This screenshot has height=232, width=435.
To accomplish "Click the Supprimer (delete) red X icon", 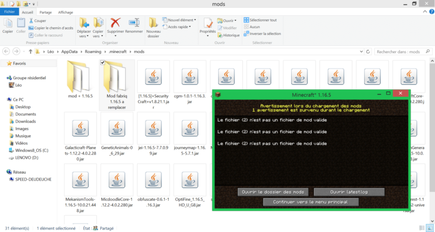I will click(116, 23).
